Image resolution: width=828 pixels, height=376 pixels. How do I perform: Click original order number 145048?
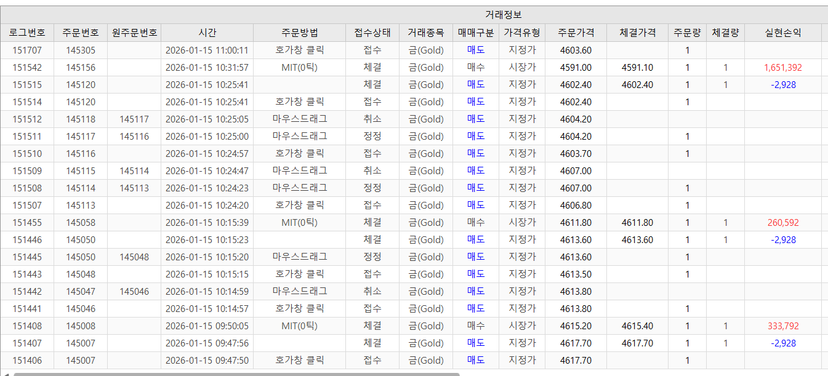(x=134, y=257)
